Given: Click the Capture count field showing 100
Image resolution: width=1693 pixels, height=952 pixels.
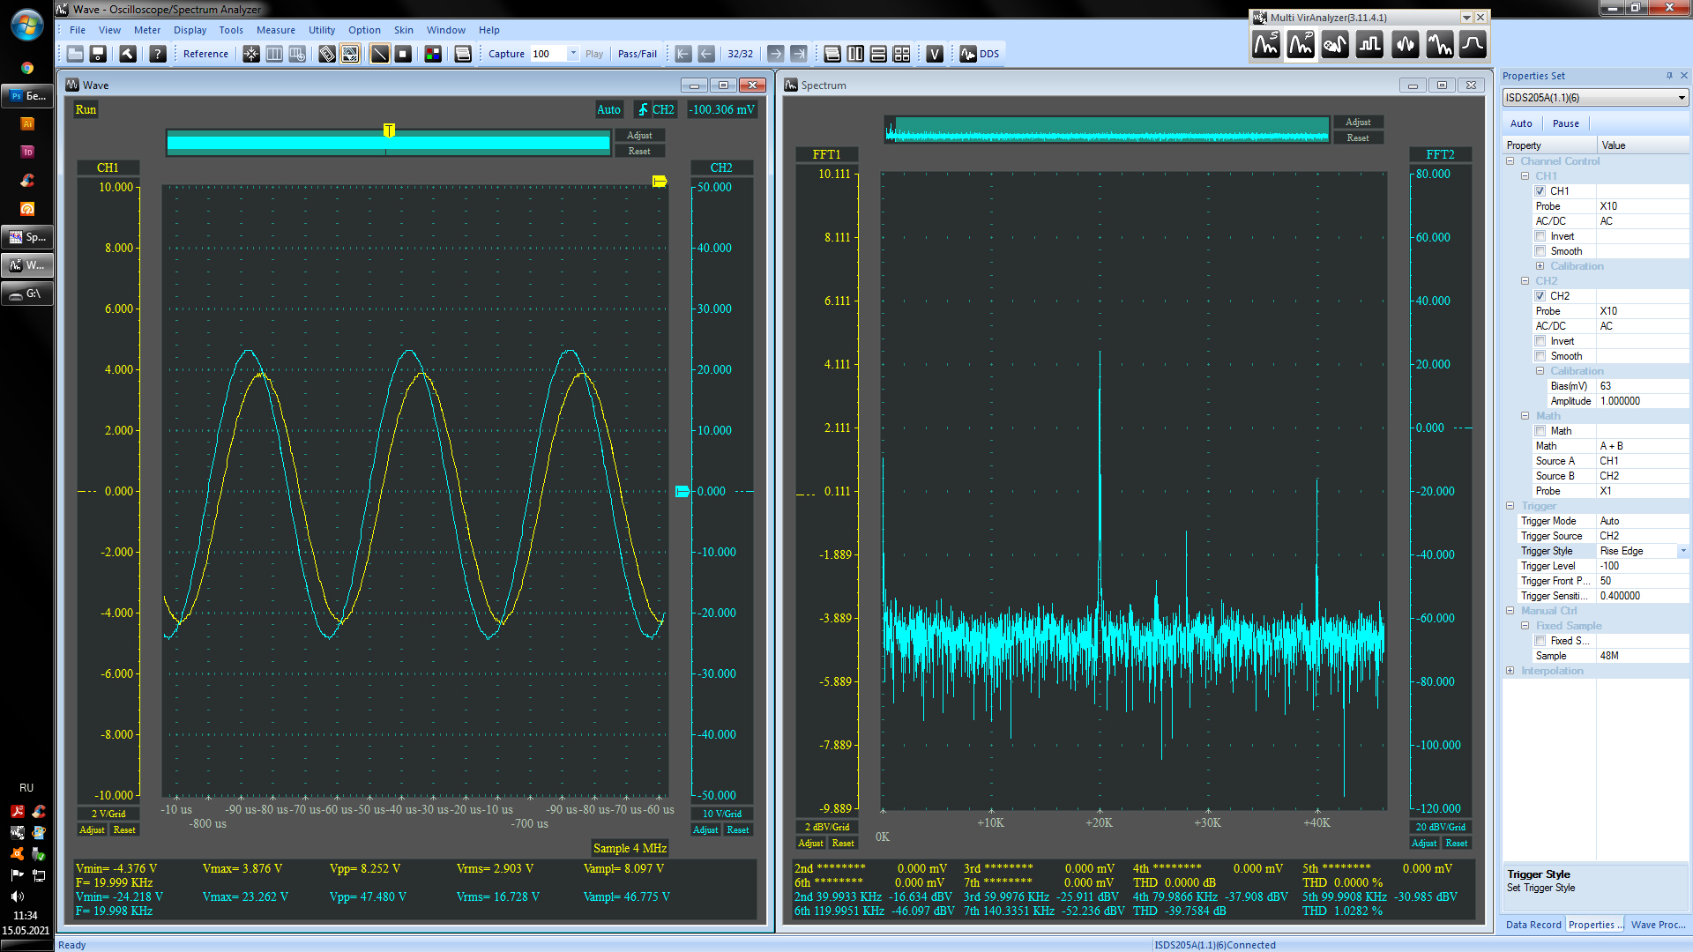Looking at the screenshot, I should [547, 54].
